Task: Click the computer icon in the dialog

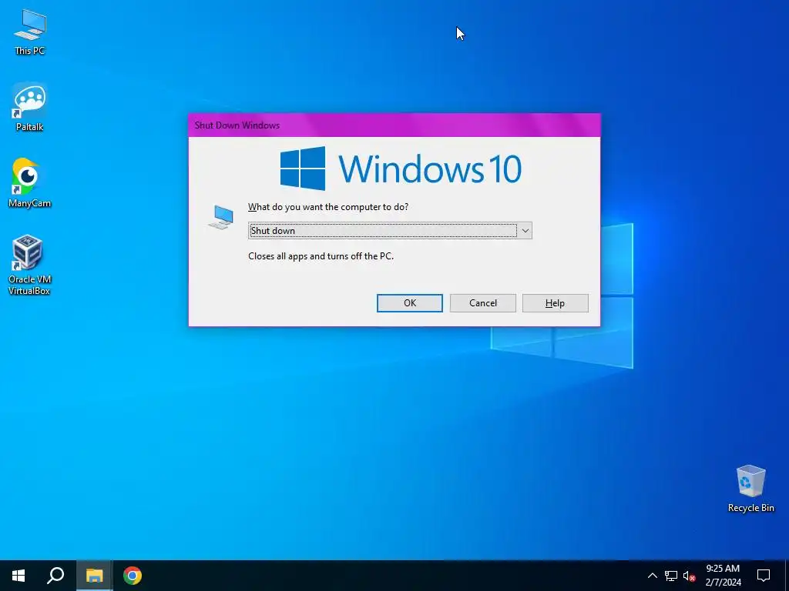Action: [x=221, y=217]
